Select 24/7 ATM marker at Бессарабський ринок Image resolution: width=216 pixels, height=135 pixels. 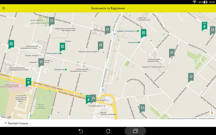[x=88, y=100]
